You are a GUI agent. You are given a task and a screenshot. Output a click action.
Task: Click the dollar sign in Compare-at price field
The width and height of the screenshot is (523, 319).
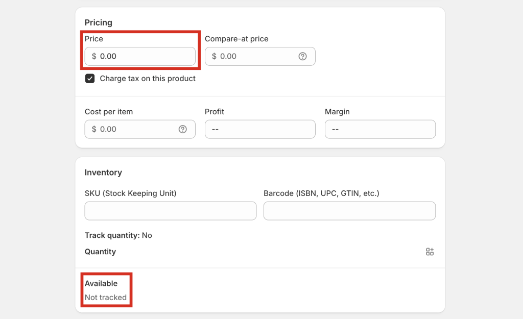(214, 56)
